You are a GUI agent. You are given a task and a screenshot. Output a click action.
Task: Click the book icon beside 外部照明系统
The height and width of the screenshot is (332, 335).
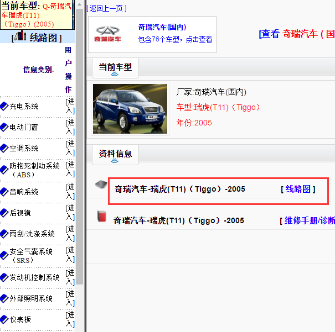coord(4,298)
